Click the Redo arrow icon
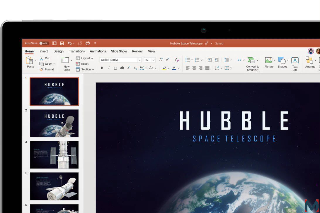Screen dimensions: 320x213 click(80, 43)
